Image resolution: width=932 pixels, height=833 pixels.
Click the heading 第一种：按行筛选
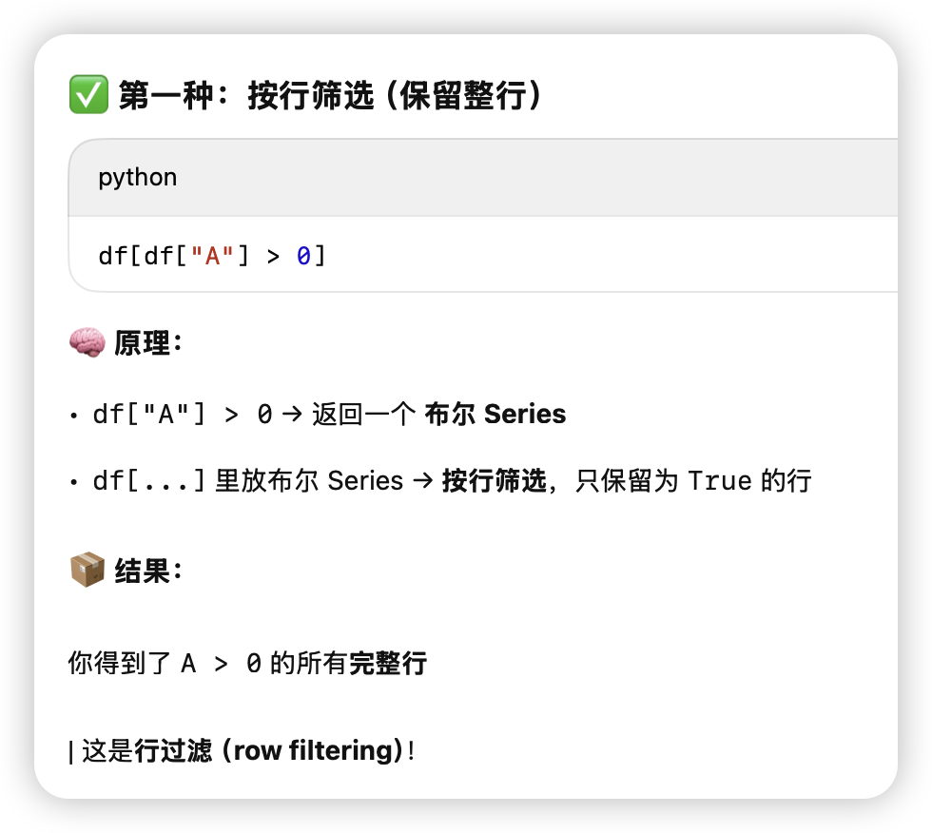pos(246,95)
